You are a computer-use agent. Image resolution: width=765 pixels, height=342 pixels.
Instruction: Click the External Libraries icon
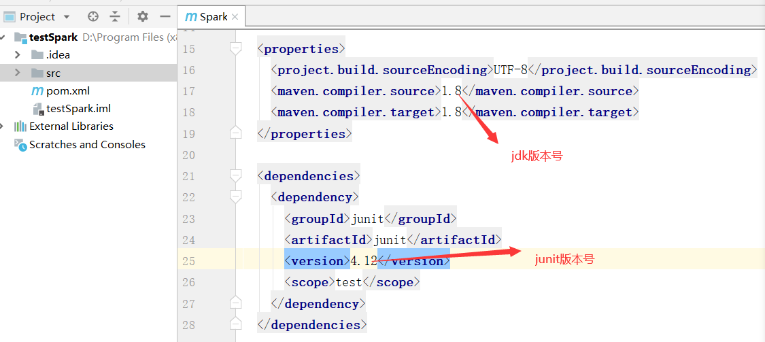(x=20, y=126)
